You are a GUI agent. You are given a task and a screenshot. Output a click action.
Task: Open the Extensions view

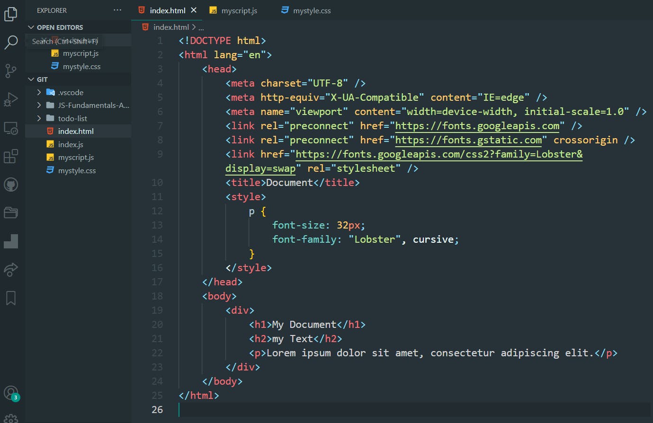point(11,156)
